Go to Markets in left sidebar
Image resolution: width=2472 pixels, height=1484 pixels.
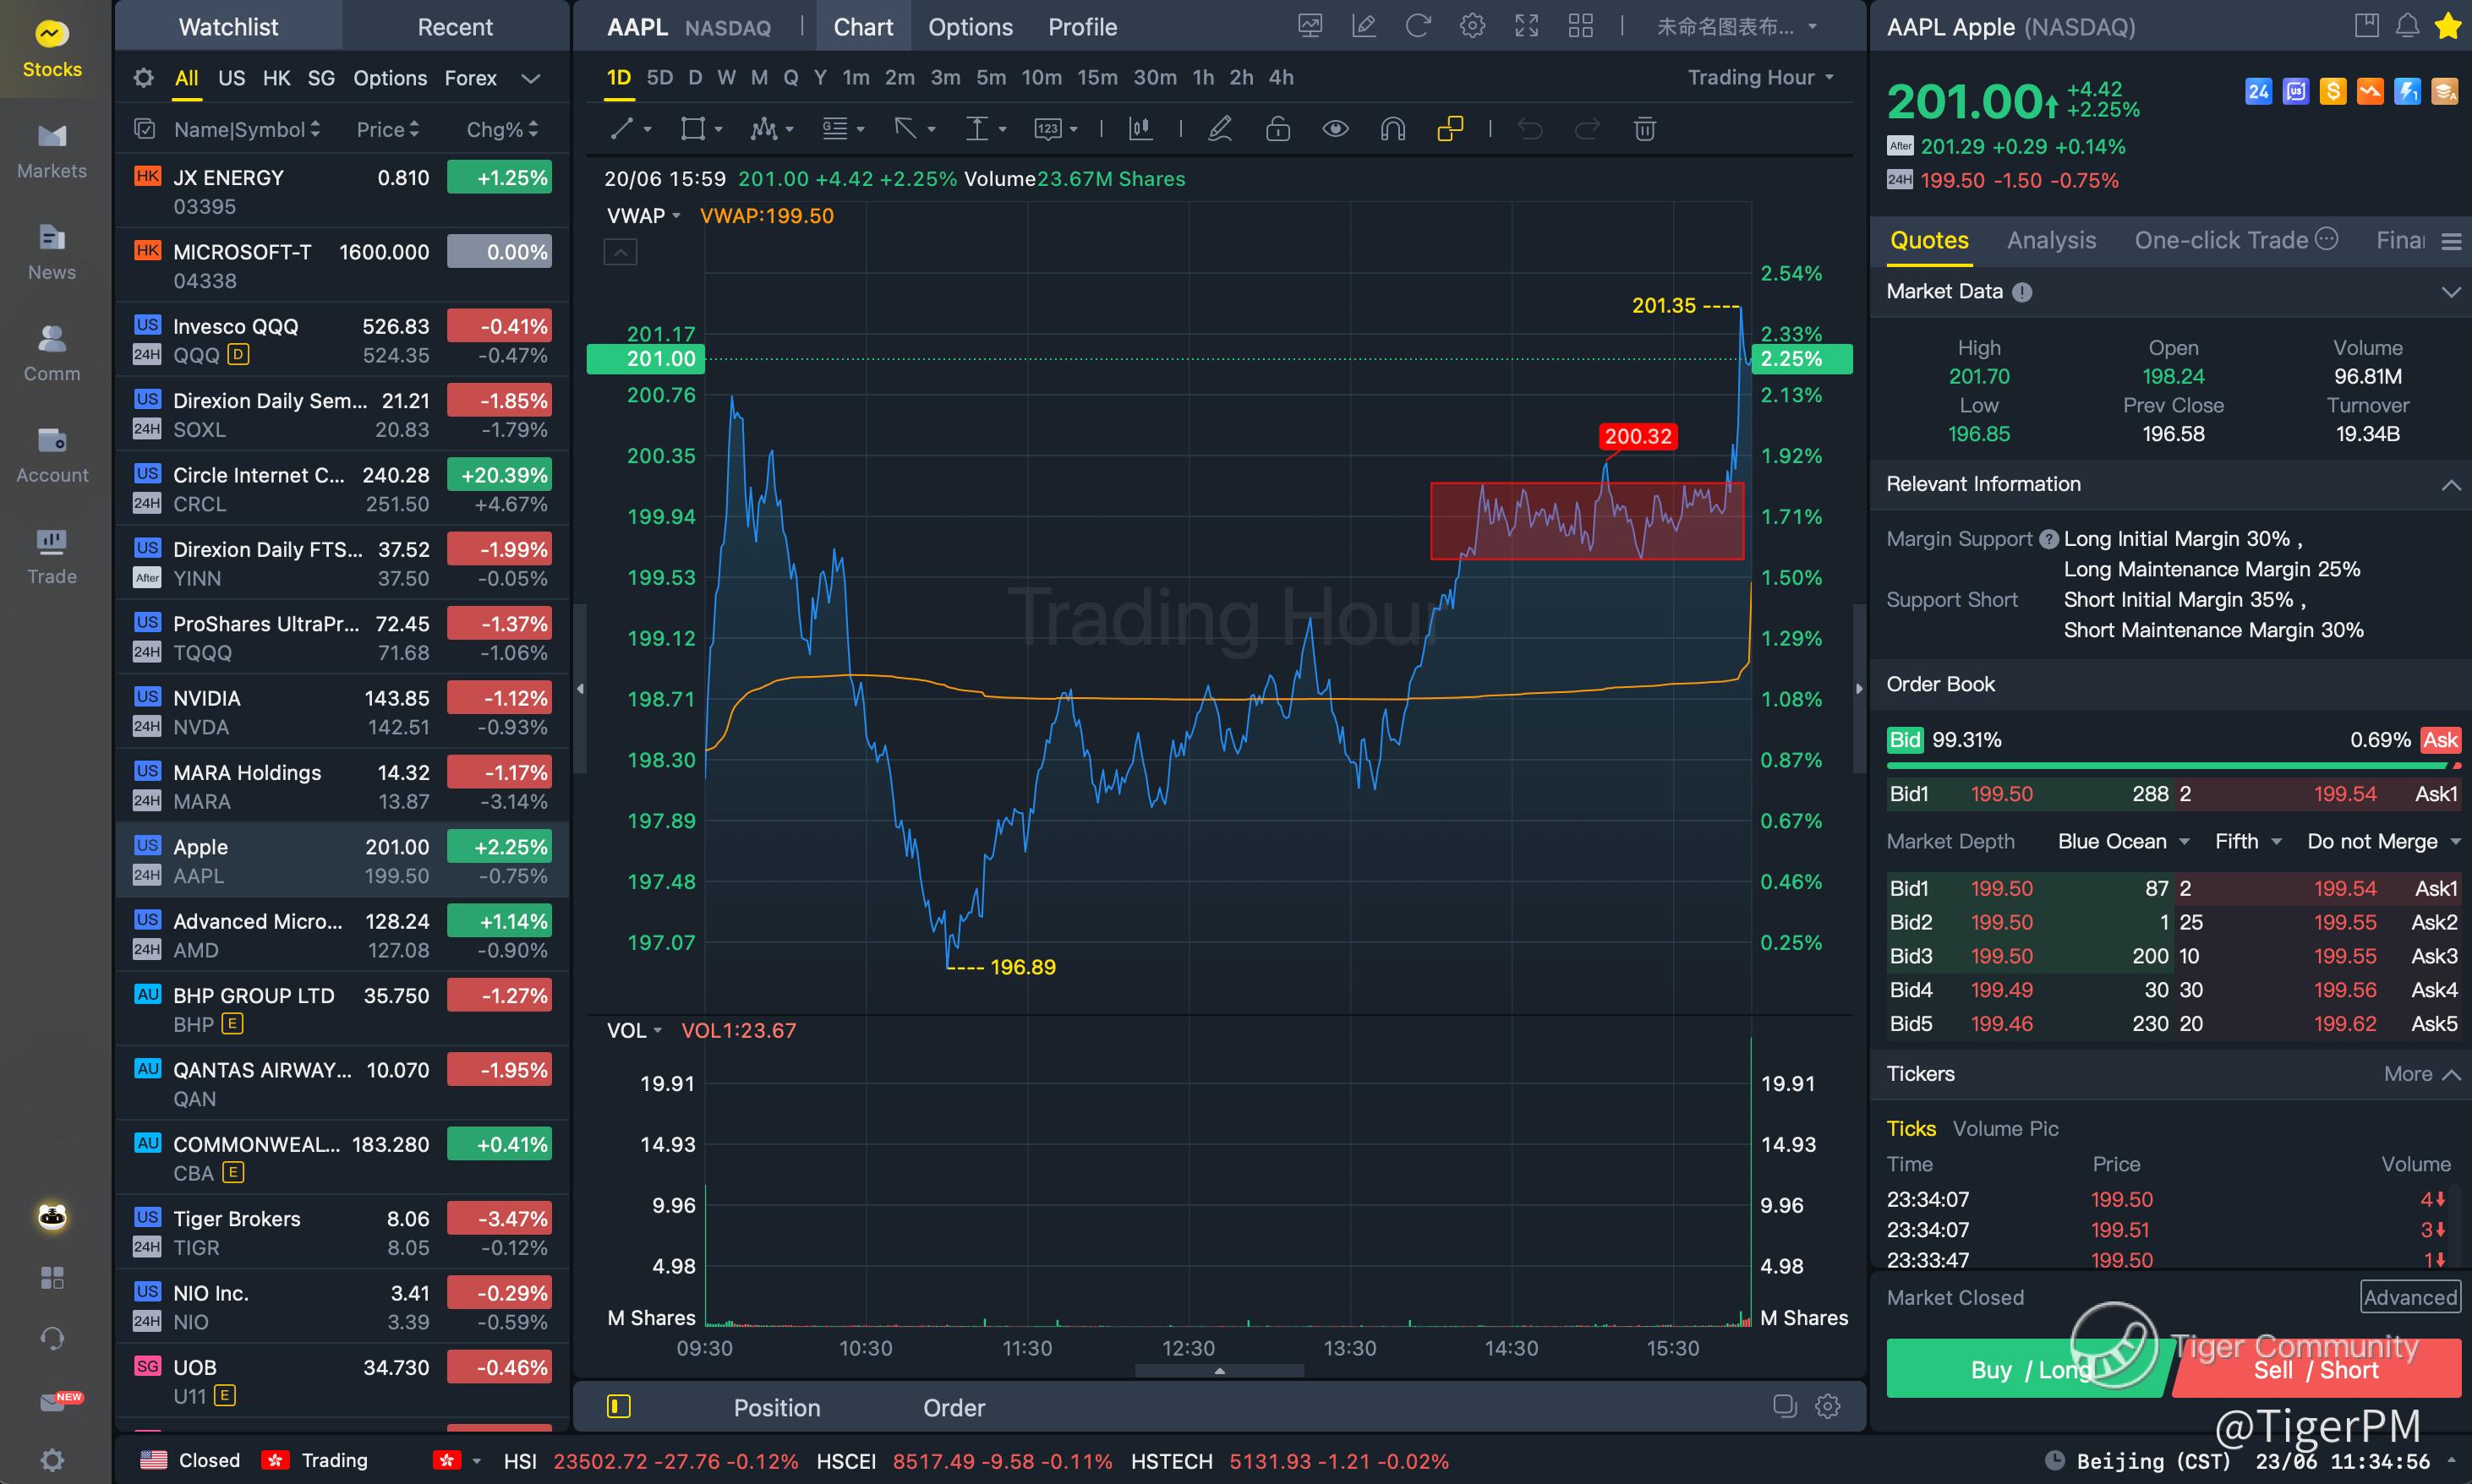pyautogui.click(x=52, y=151)
